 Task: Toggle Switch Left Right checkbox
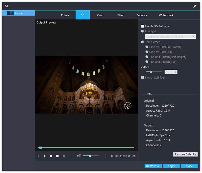coord(142,78)
